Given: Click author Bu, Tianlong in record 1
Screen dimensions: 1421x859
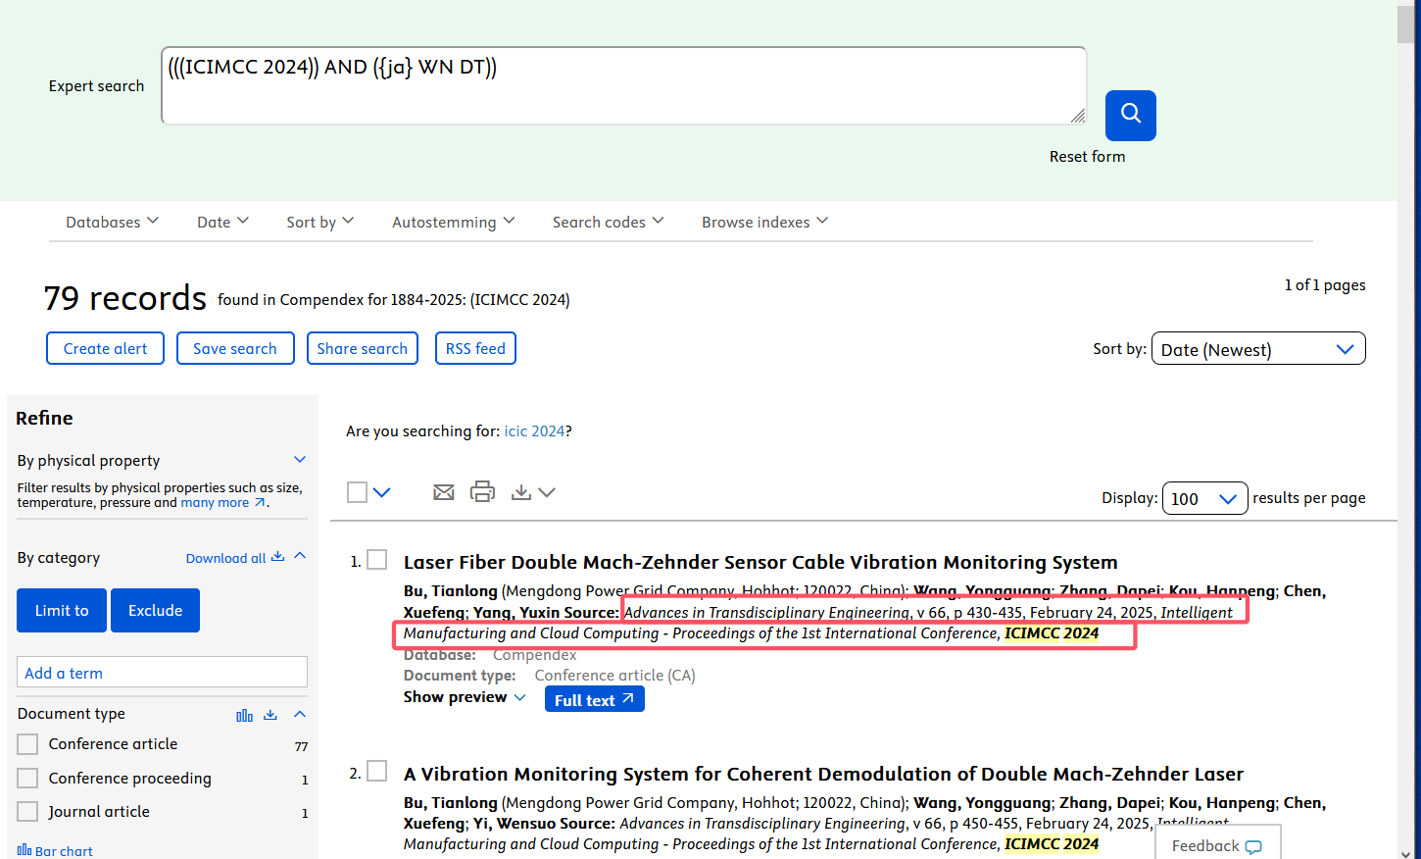Looking at the screenshot, I should [x=451, y=591].
